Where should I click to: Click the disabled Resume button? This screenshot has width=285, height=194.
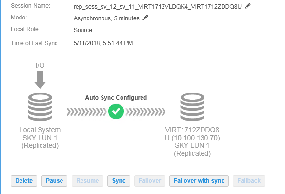[x=87, y=181]
